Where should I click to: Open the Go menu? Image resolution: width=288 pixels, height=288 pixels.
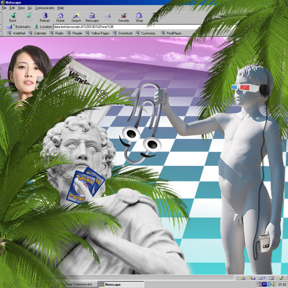(30, 8)
